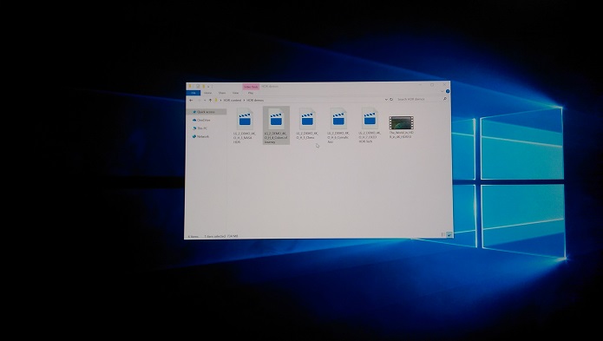Click HDR content in the address path

coord(233,101)
